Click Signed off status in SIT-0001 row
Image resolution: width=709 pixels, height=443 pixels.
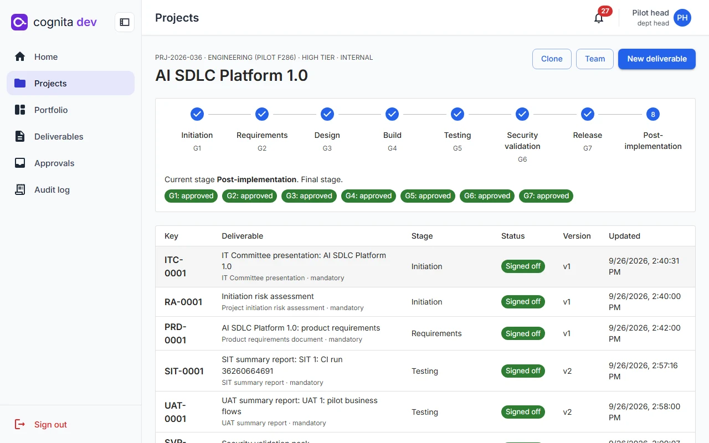523,371
